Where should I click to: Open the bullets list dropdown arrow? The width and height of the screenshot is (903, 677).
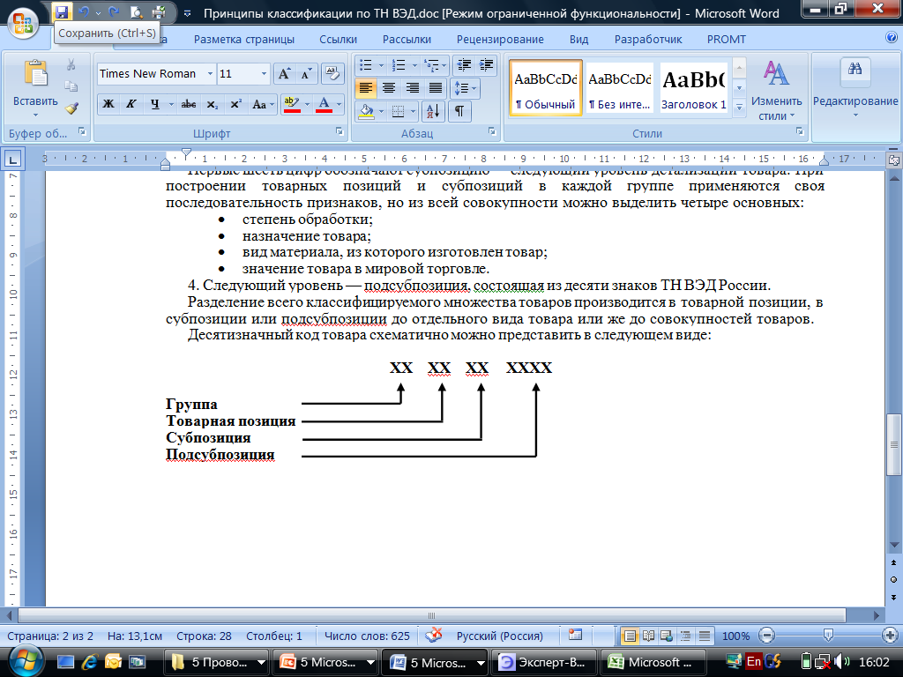tap(381, 65)
